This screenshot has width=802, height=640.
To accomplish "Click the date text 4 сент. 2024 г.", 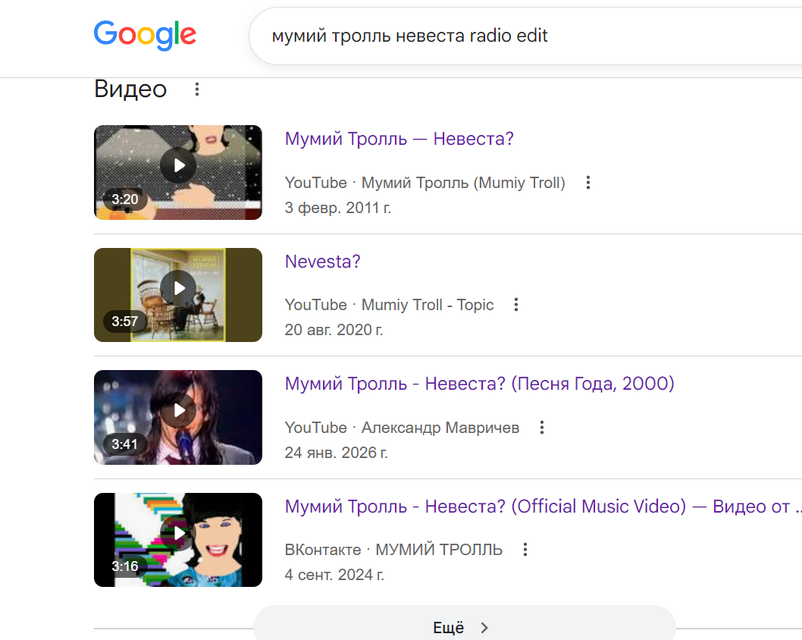I will coord(334,575).
